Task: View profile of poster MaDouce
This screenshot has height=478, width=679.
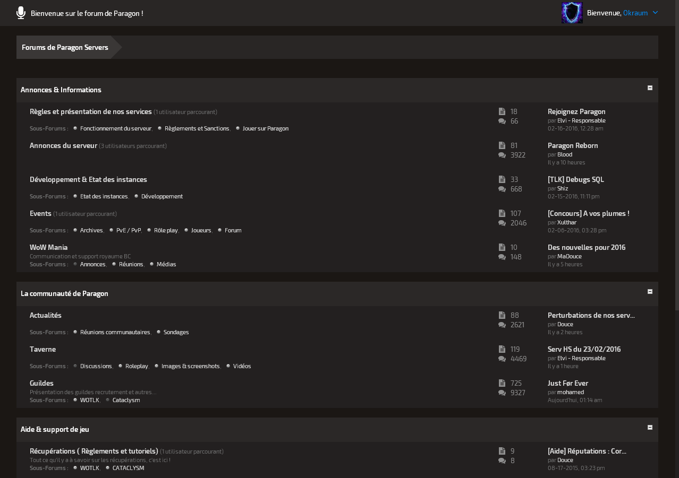Action: 570,256
